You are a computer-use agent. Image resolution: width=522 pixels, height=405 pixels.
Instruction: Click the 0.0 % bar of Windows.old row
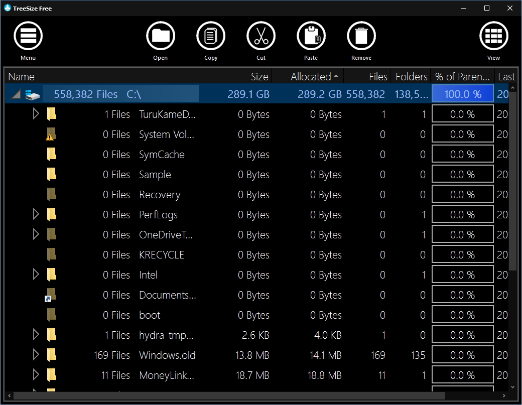coord(462,355)
